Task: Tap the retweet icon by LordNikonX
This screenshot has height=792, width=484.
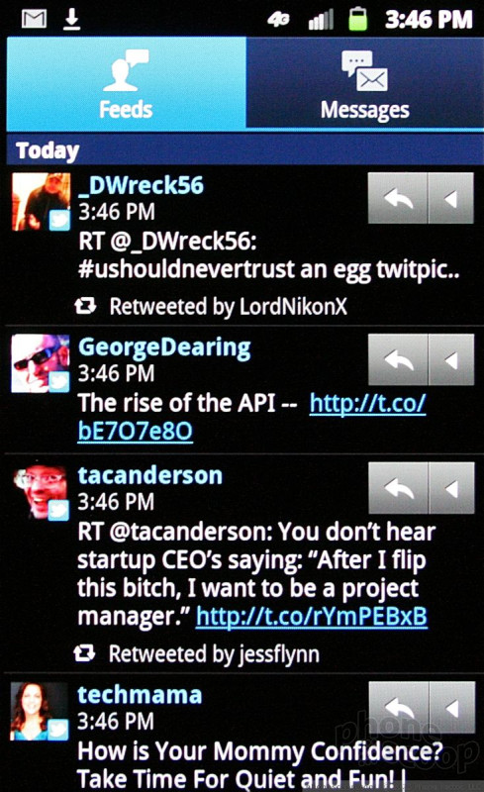Action: pyautogui.click(x=85, y=306)
